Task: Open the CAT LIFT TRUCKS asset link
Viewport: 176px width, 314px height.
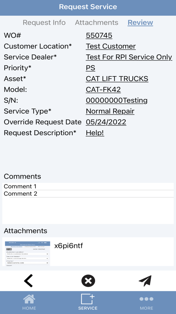Action: point(117,79)
